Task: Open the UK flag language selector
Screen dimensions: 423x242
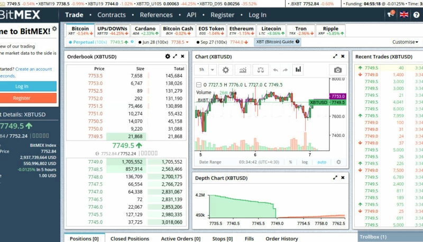Action: pos(404,15)
